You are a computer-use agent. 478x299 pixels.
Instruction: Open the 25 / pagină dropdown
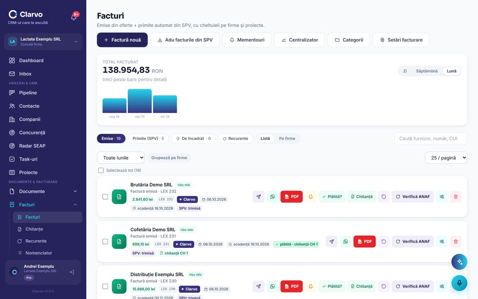[x=446, y=158]
